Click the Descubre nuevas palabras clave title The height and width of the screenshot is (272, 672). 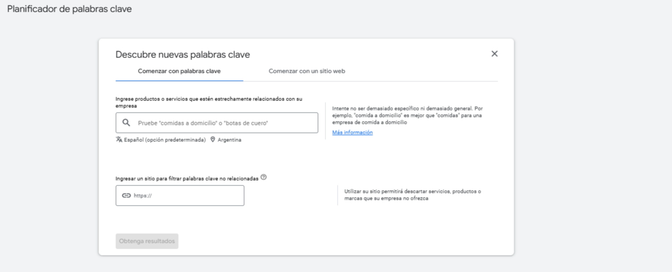click(x=183, y=54)
